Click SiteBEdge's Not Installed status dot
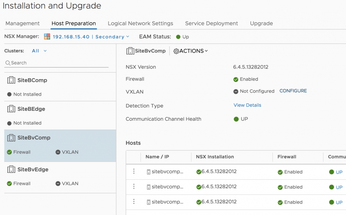 pos(9,123)
